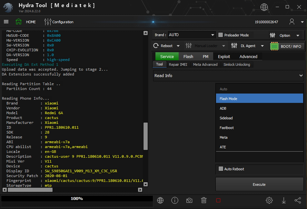Switch to the Service tab
307x209 pixels.
pos(167,57)
